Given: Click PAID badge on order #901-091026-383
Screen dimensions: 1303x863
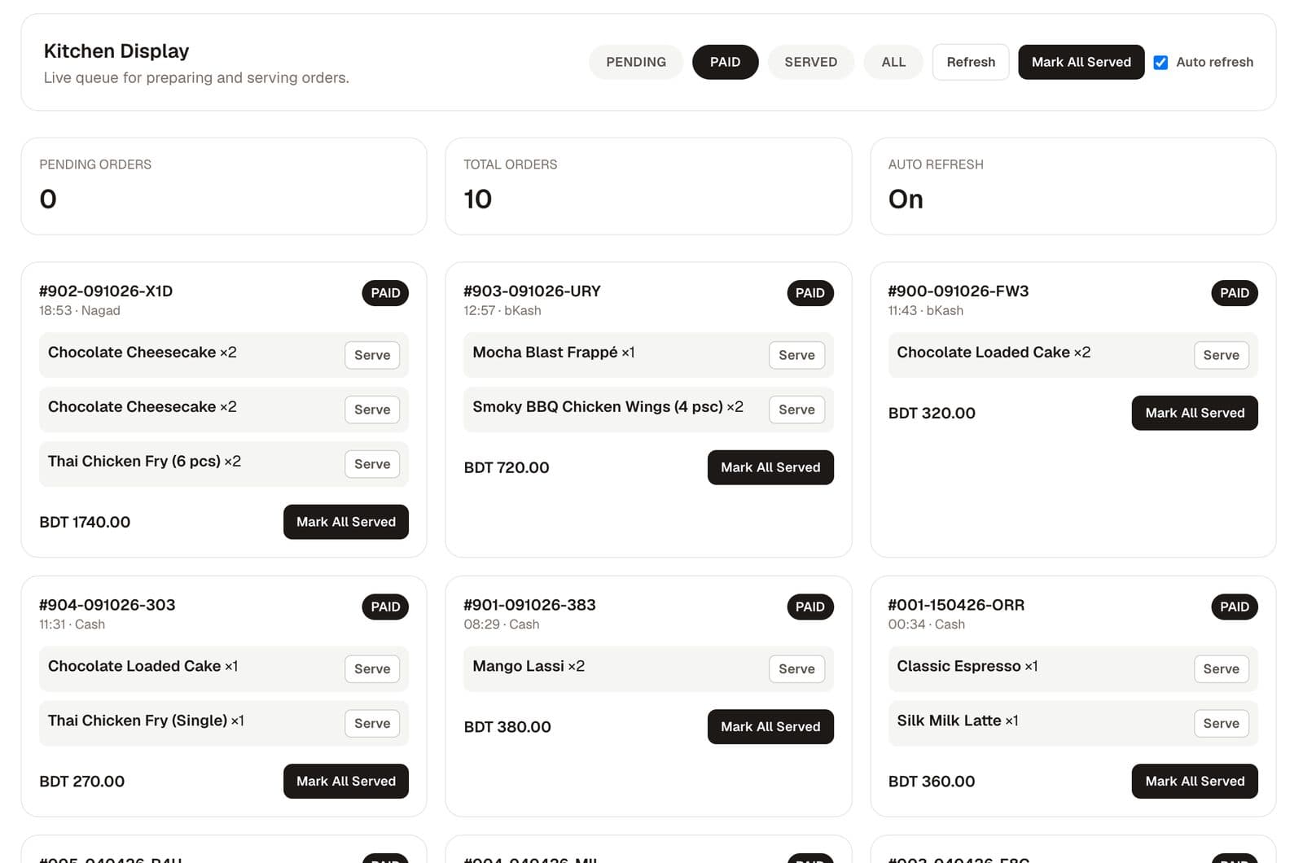Looking at the screenshot, I should (x=810, y=607).
